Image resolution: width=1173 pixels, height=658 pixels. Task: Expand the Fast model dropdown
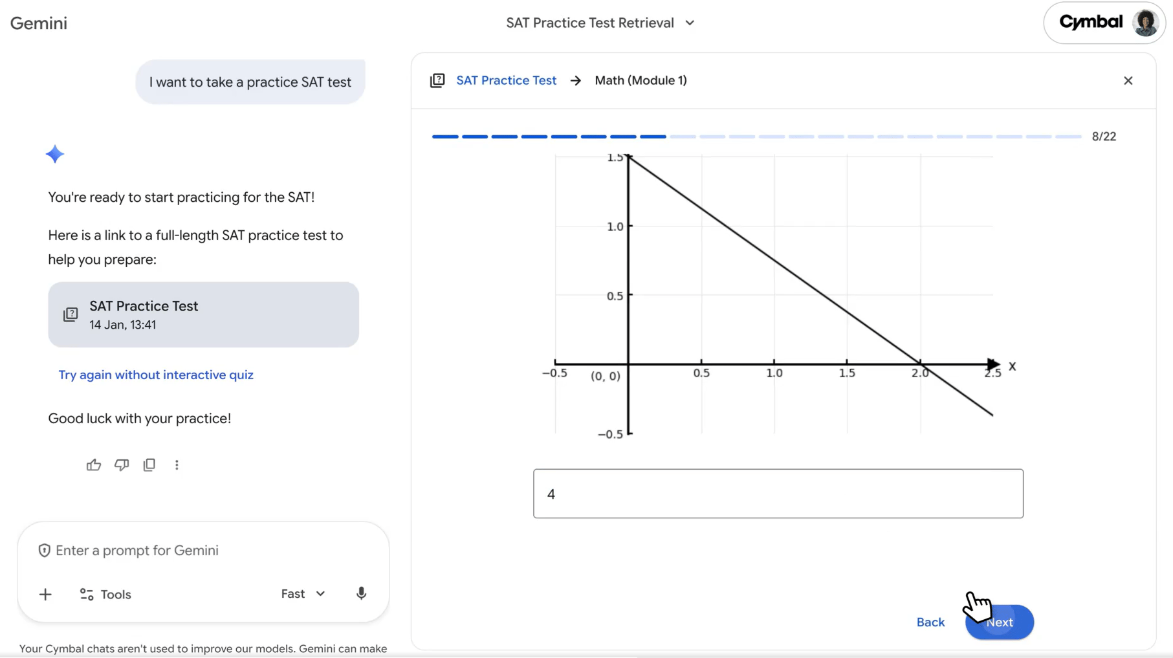pos(303,593)
